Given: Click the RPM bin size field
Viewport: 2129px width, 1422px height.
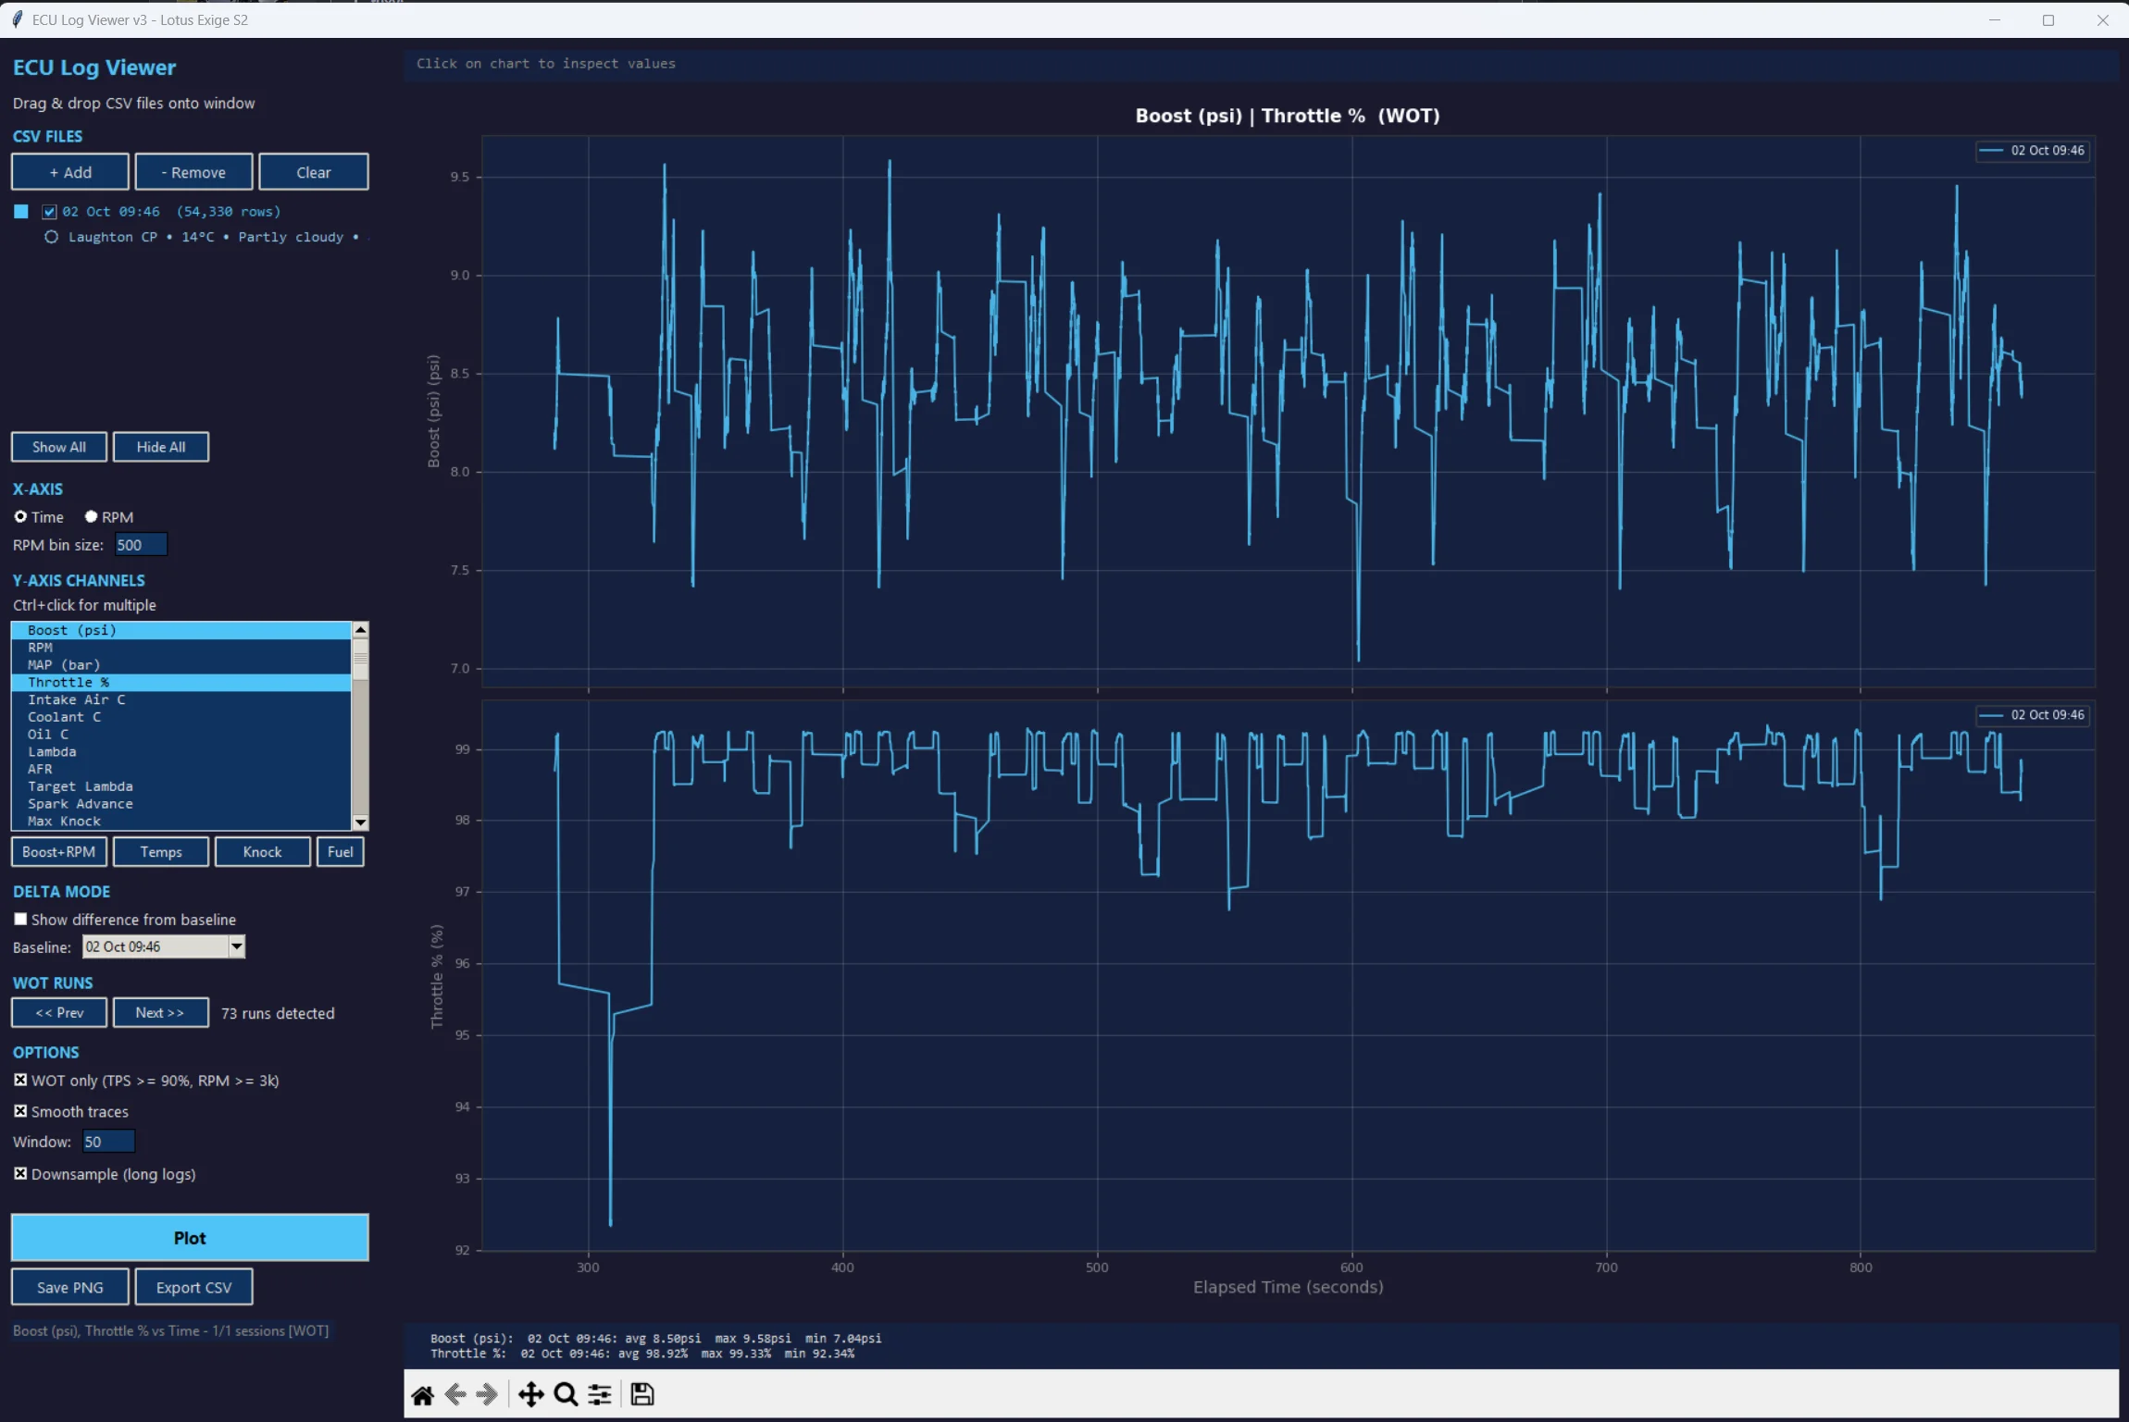Looking at the screenshot, I should click(141, 545).
